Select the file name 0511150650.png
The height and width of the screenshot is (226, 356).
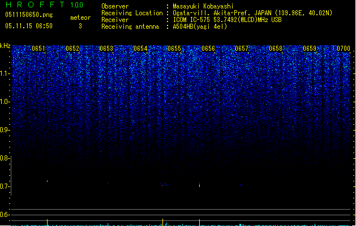[29, 15]
